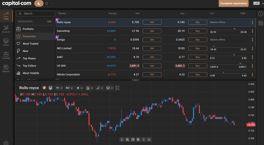Open more options for the GameStop row
264x145 pixels.
click(x=252, y=31)
